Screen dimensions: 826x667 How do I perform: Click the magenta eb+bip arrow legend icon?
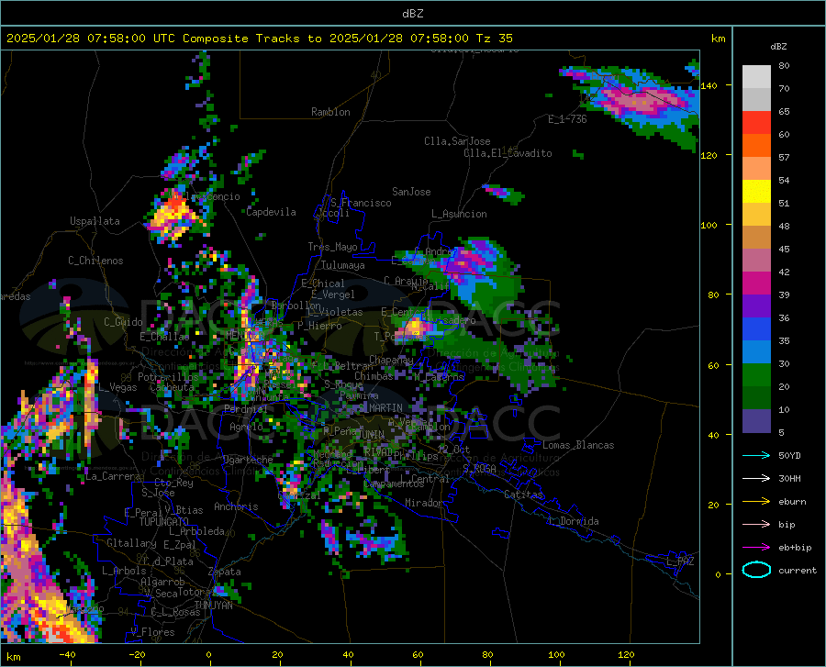pos(756,548)
